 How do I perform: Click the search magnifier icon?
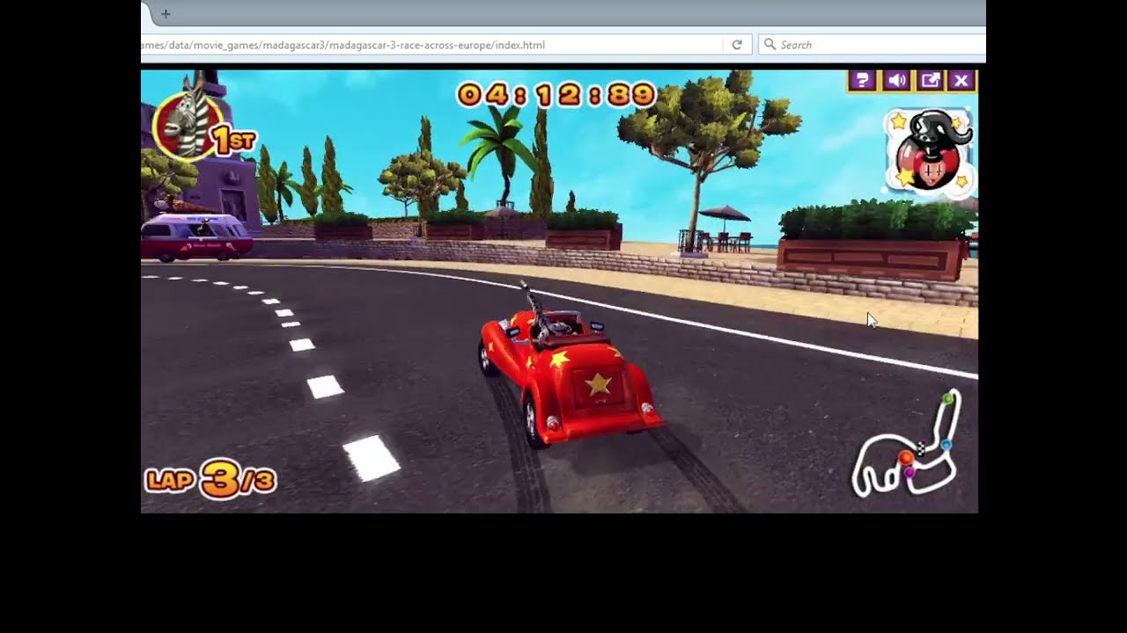point(770,45)
